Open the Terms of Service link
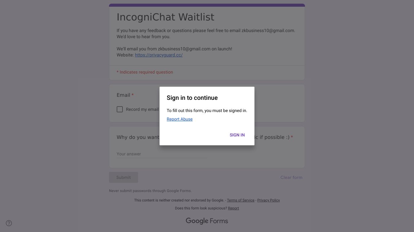Image resolution: width=414 pixels, height=232 pixels. 240,200
